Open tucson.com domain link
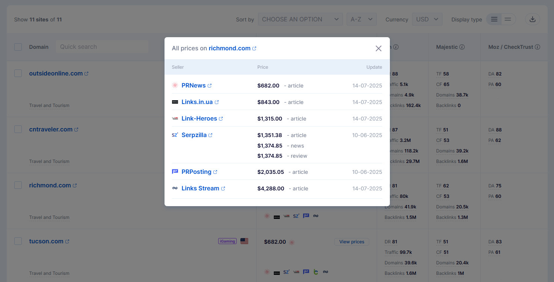The height and width of the screenshot is (282, 554). pos(46,241)
